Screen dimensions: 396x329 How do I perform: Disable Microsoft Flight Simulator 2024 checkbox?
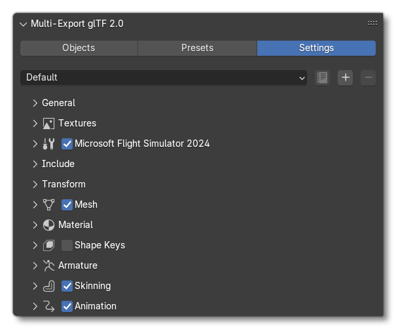[67, 144]
